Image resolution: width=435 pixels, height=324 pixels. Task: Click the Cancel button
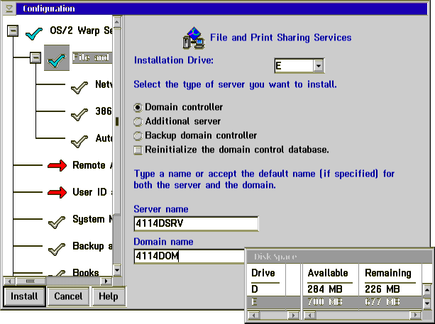[68, 296]
